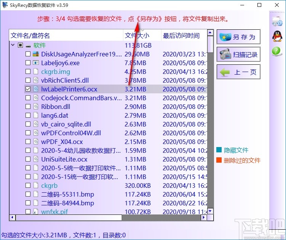
Task: Check the lang6.dat checkbox
Action: [28, 115]
